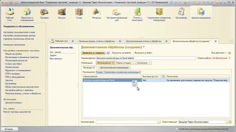Viewport: 236px width, 132px height.
Task: Open Номенклатура settings link
Action: (12, 67)
